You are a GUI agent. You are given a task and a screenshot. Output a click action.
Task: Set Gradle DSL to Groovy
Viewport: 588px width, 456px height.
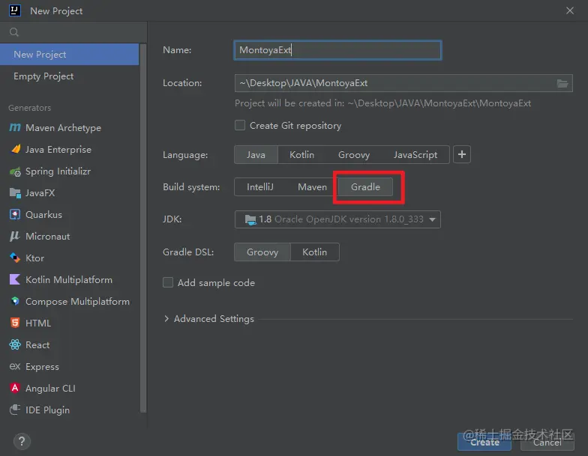[x=262, y=252]
